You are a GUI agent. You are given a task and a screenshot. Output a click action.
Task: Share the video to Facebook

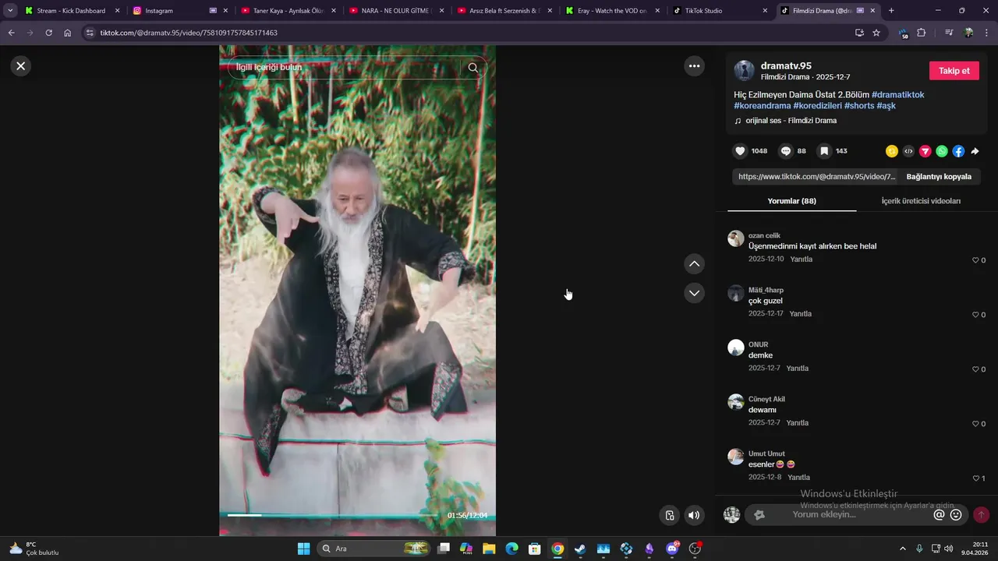click(958, 151)
